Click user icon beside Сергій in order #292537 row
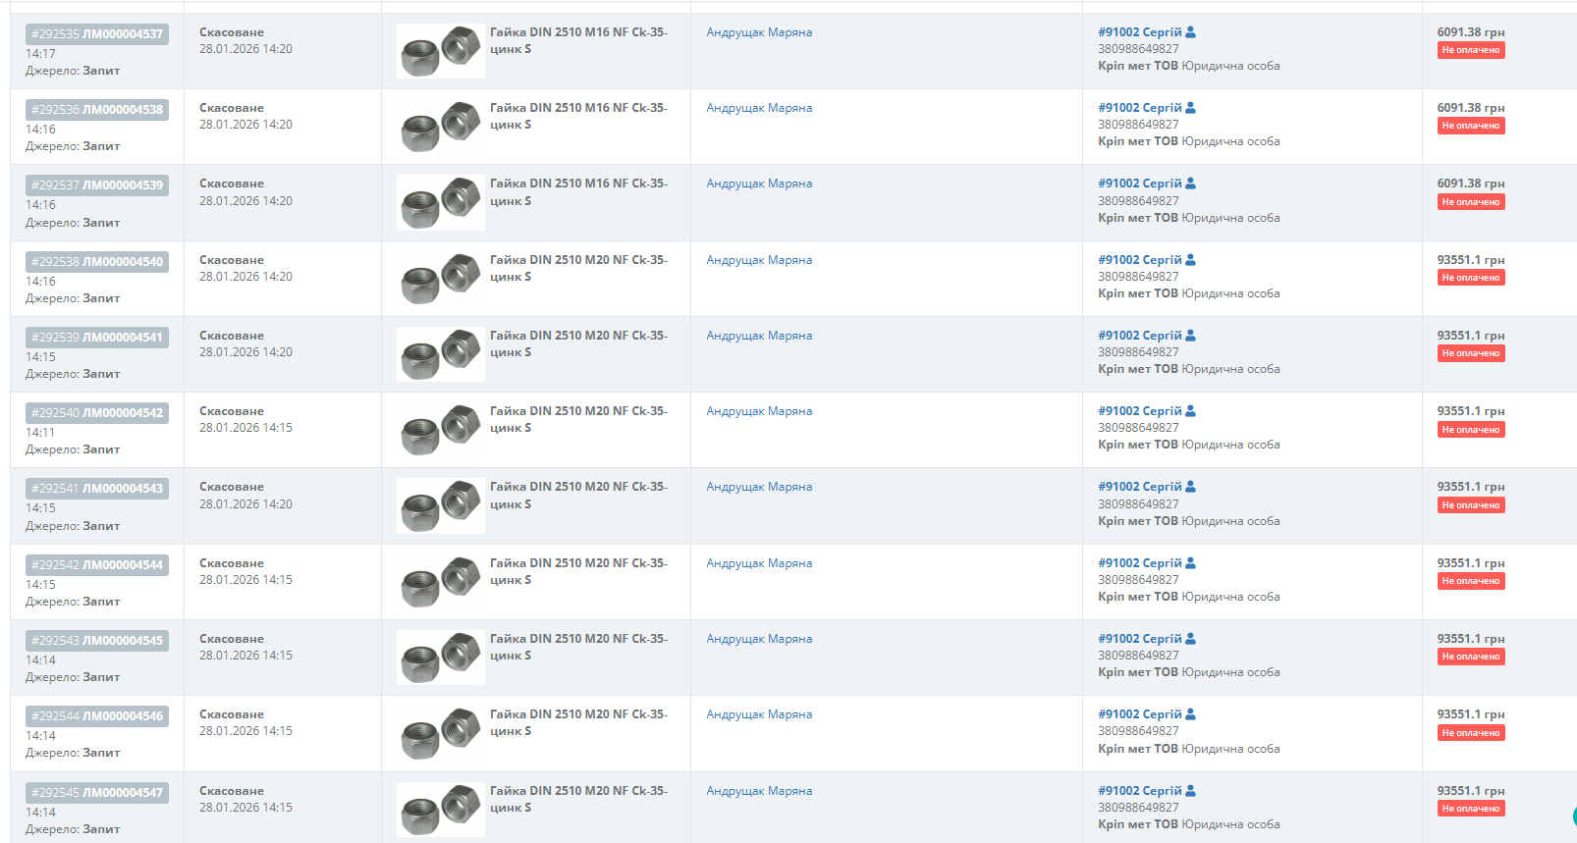Image resolution: width=1577 pixels, height=843 pixels. point(1190,184)
